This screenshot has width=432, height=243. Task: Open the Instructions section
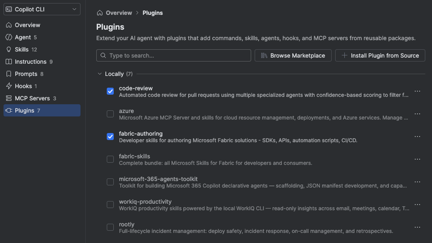coord(42,62)
